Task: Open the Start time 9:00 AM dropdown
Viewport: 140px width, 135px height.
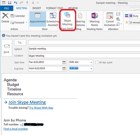Action: click(x=81, y=62)
